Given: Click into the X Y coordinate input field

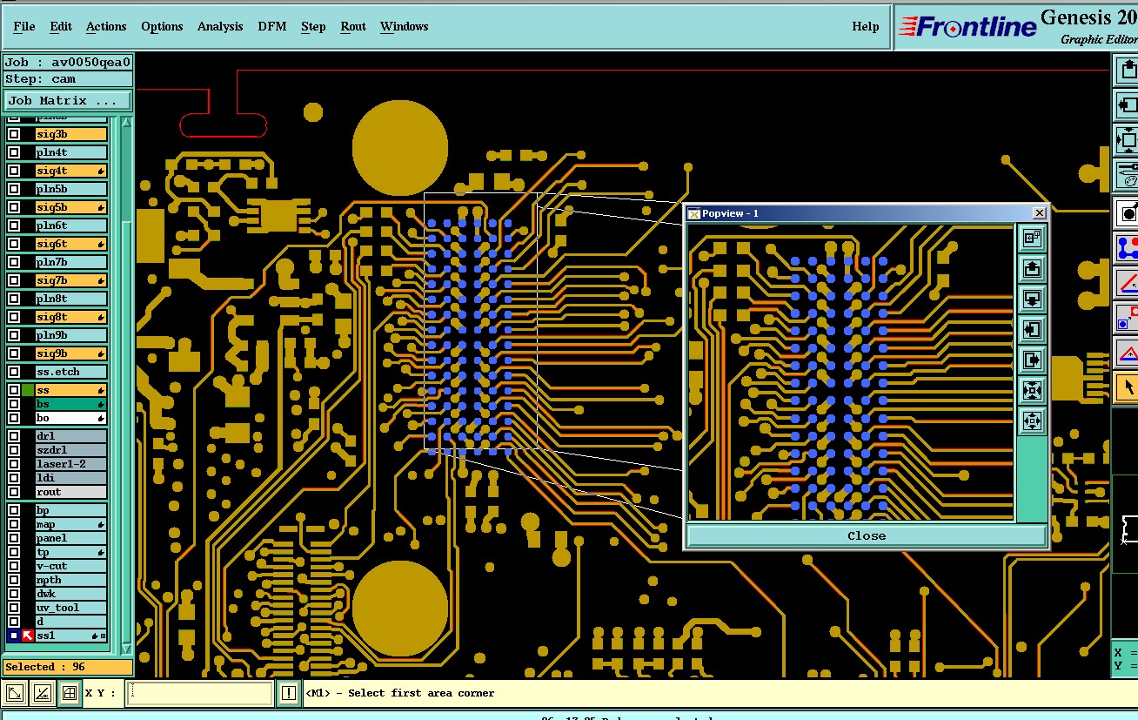Looking at the screenshot, I should (200, 693).
